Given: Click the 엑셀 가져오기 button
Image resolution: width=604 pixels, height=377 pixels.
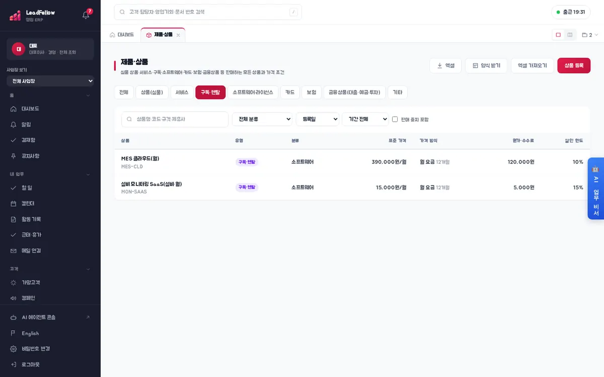Looking at the screenshot, I should 533,66.
